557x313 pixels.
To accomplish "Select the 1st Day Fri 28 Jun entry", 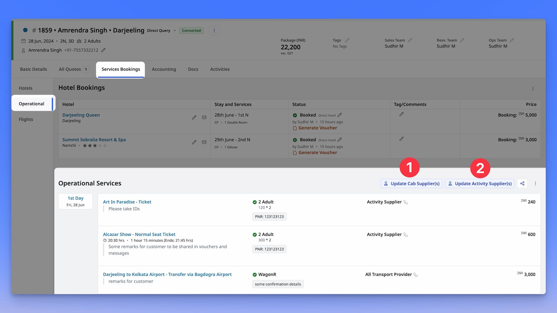I will (x=75, y=201).
